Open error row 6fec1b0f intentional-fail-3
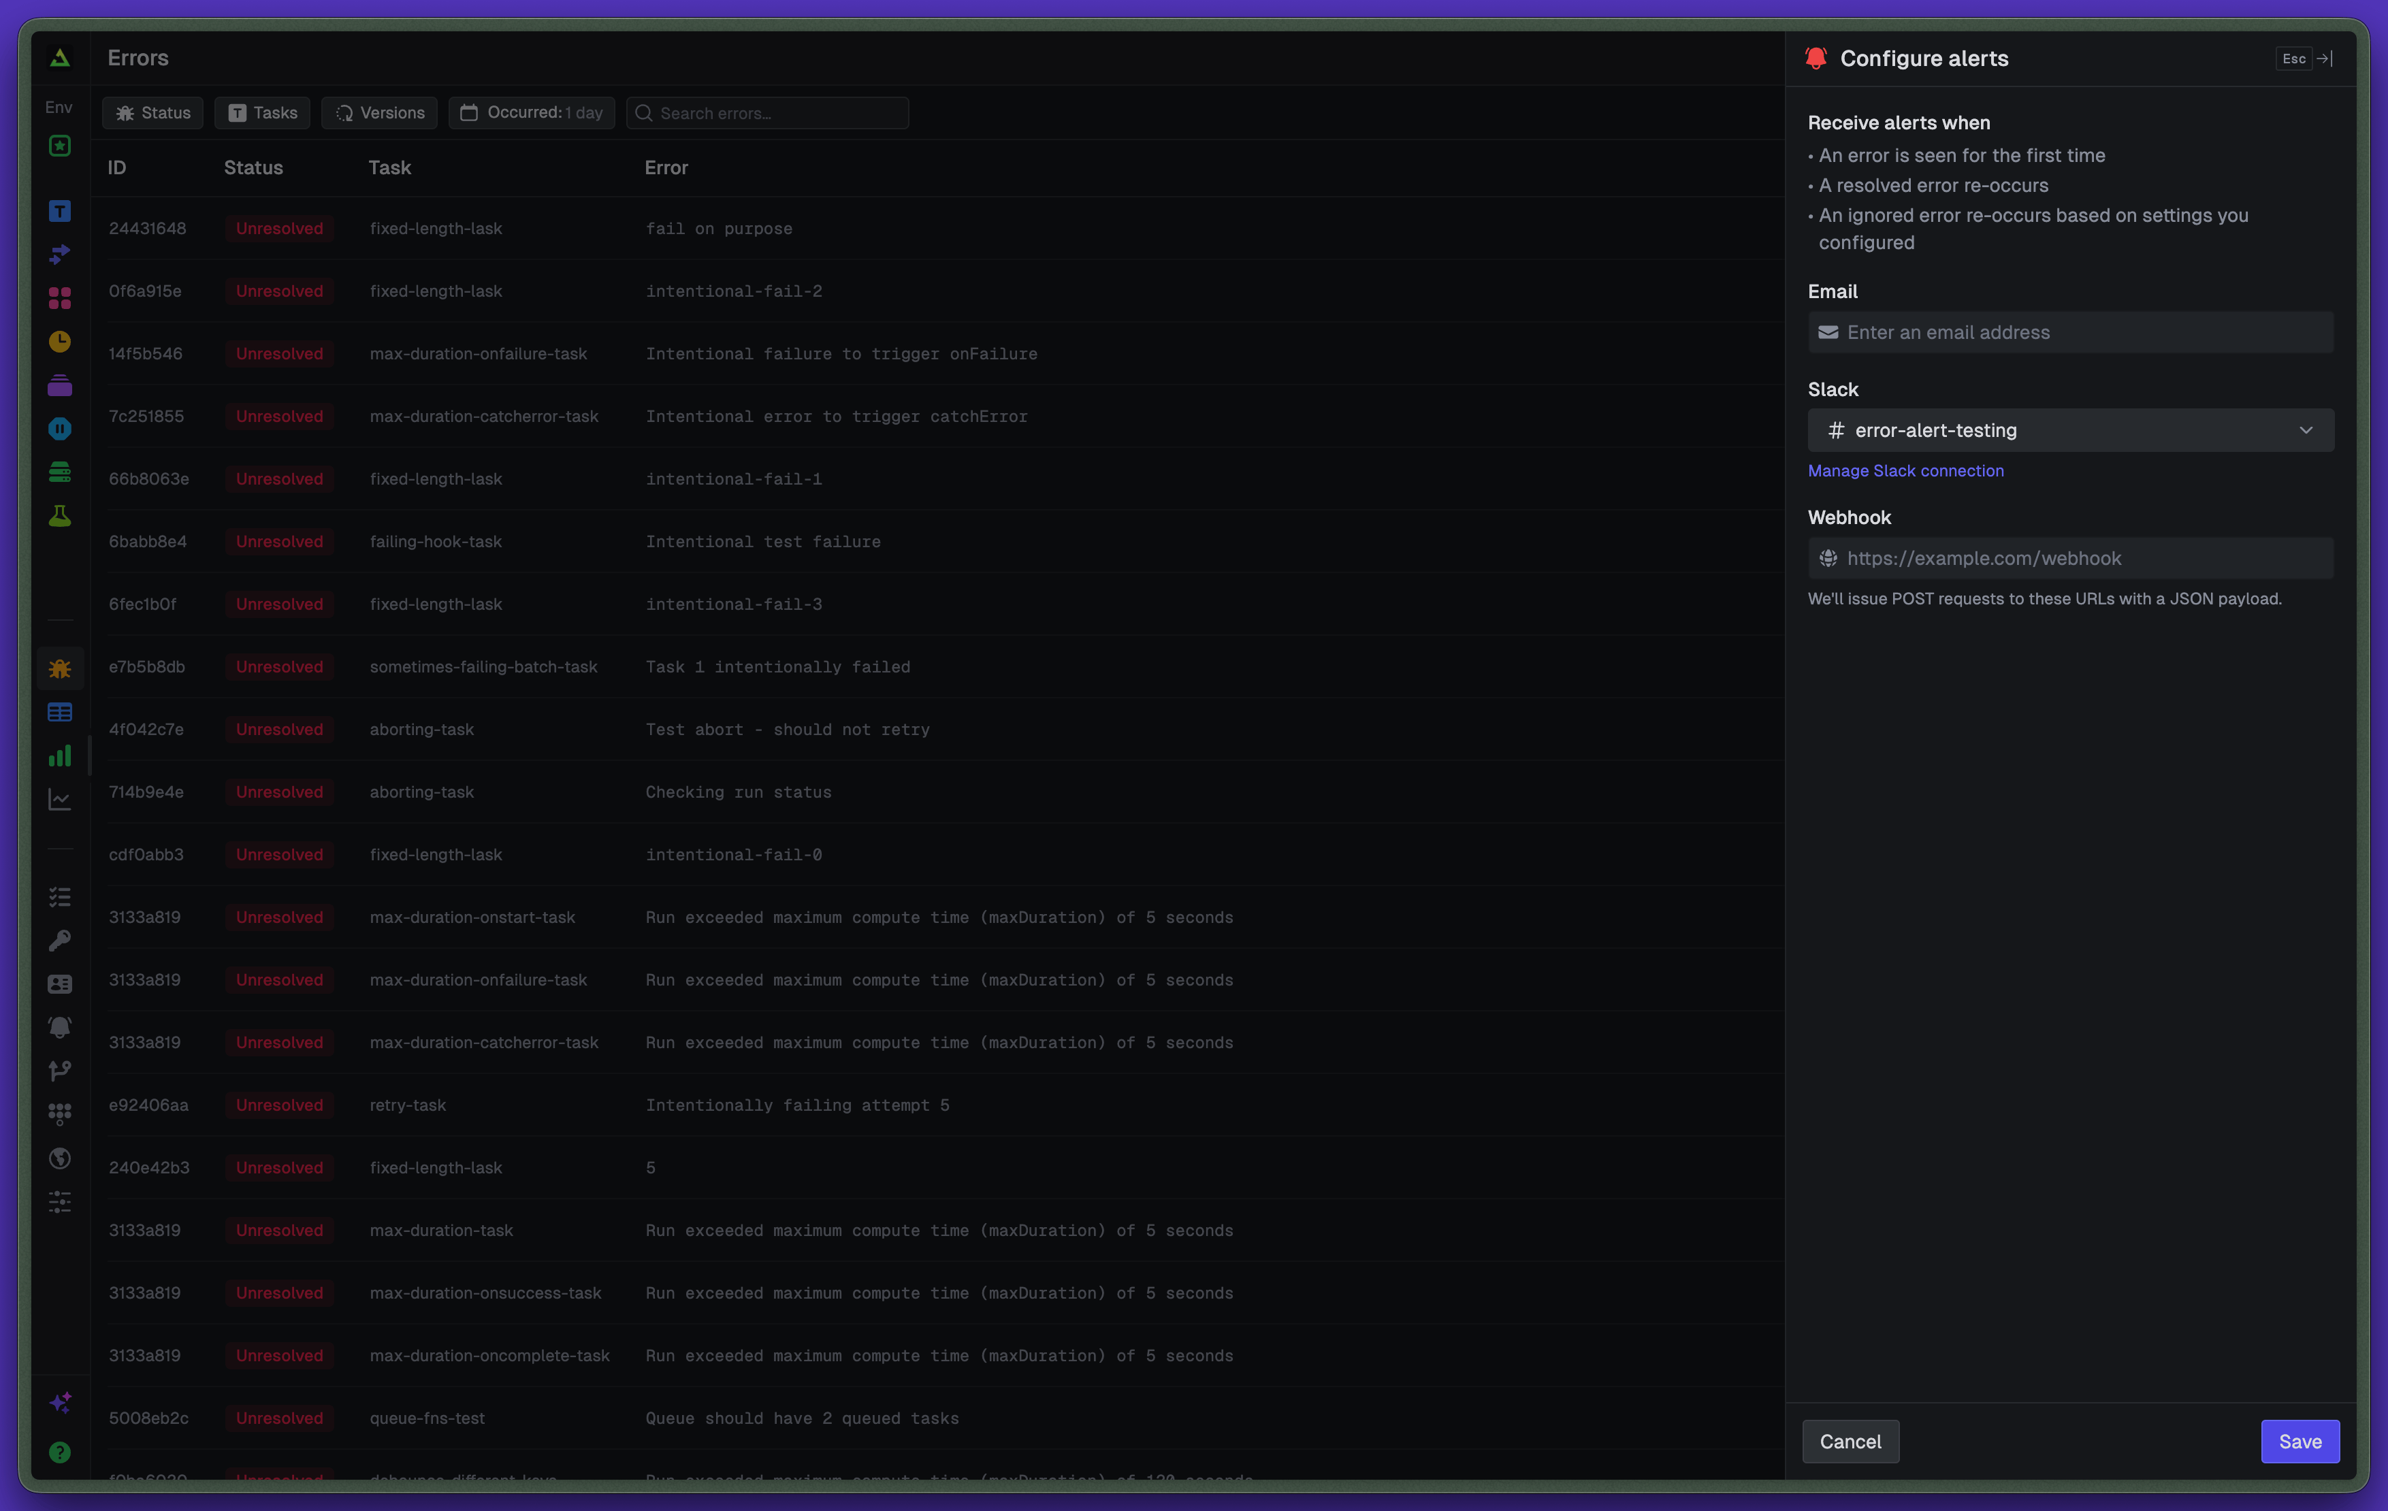This screenshot has width=2388, height=1511. click(x=938, y=604)
